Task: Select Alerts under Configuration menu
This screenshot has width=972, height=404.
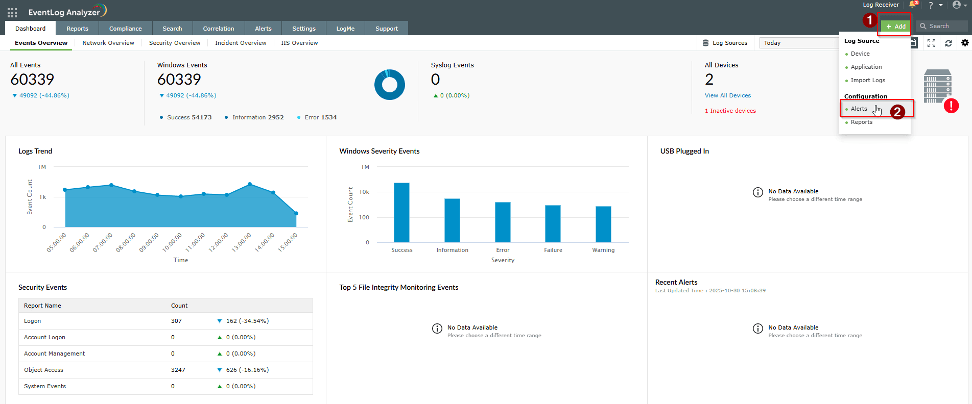Action: [859, 109]
